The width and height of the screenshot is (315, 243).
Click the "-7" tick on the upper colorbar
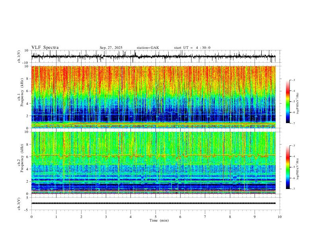coord(293,123)
